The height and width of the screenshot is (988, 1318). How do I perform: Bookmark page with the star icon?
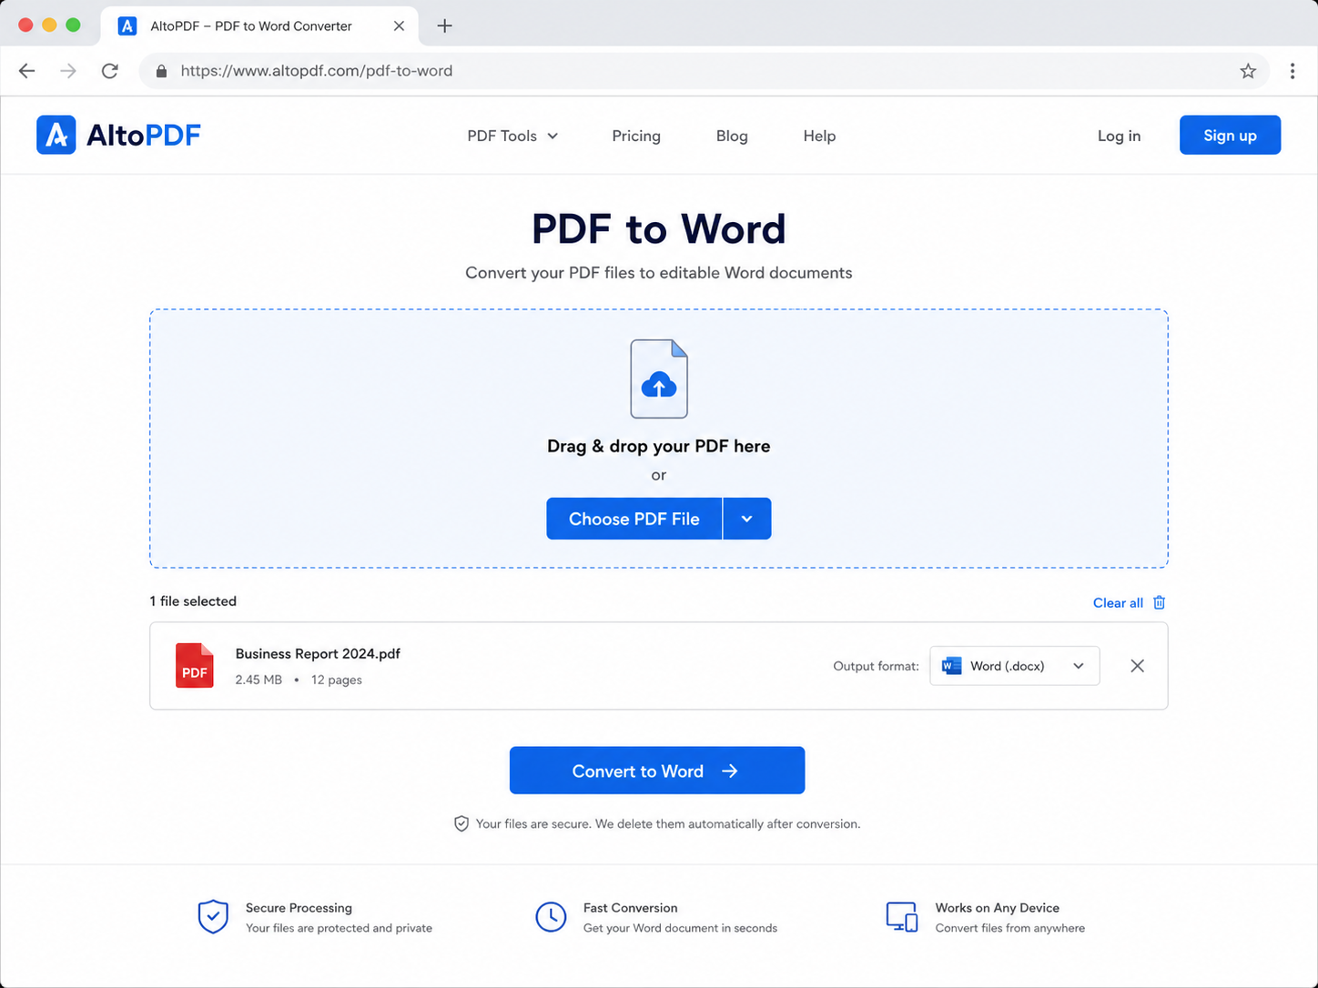click(1248, 71)
